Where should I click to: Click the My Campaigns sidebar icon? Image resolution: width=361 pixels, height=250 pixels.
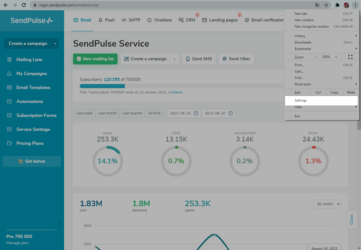[9, 74]
